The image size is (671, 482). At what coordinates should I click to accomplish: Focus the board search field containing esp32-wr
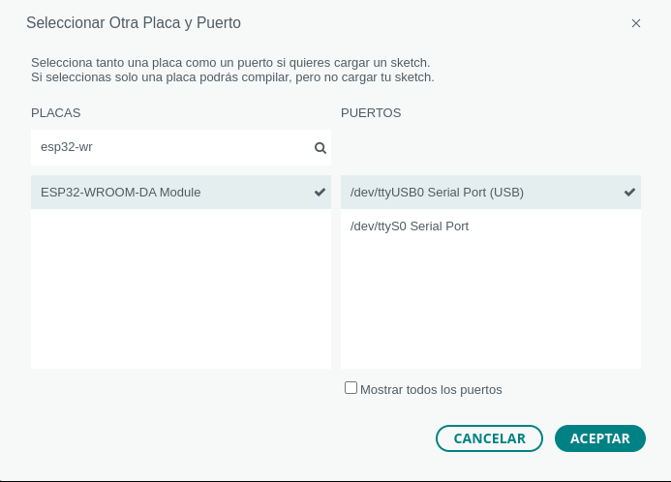(x=169, y=148)
